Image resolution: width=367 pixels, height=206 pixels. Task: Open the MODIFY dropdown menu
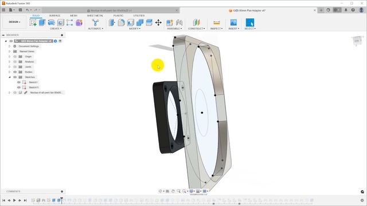(135, 29)
